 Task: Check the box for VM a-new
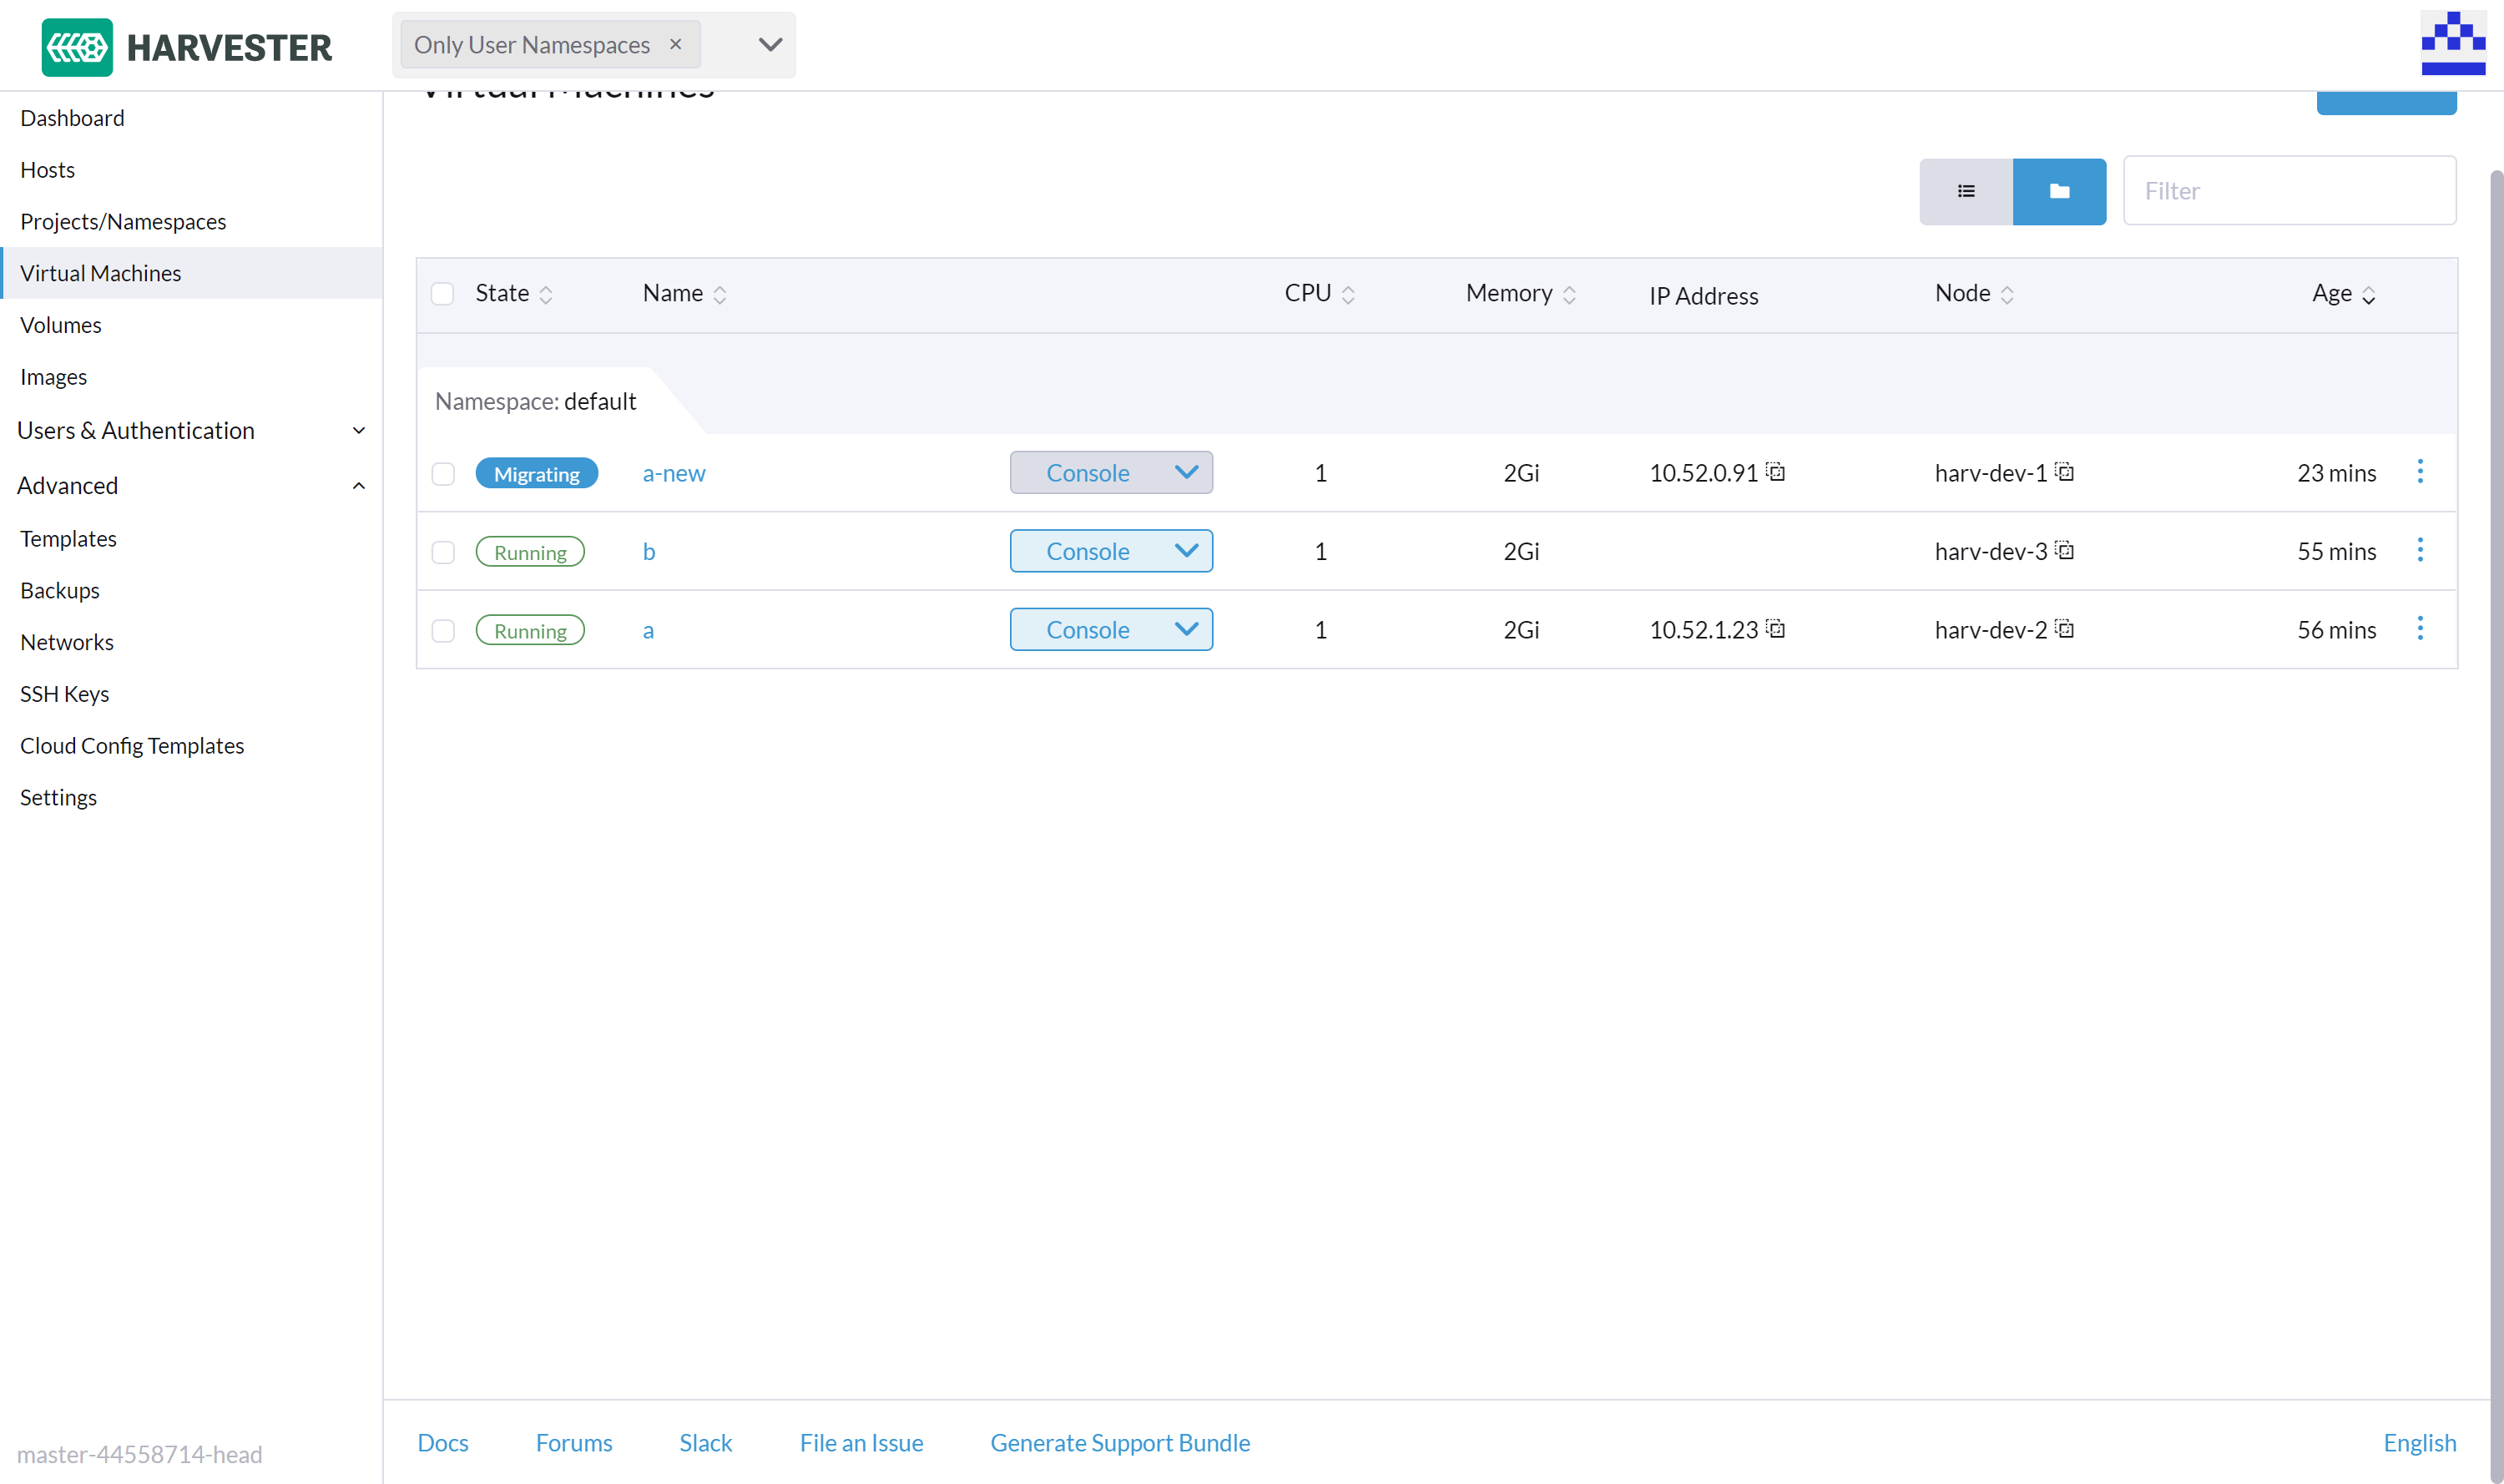443,474
